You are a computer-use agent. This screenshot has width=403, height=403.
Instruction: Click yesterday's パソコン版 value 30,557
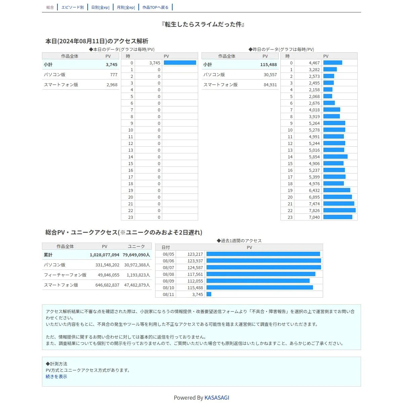270,74
